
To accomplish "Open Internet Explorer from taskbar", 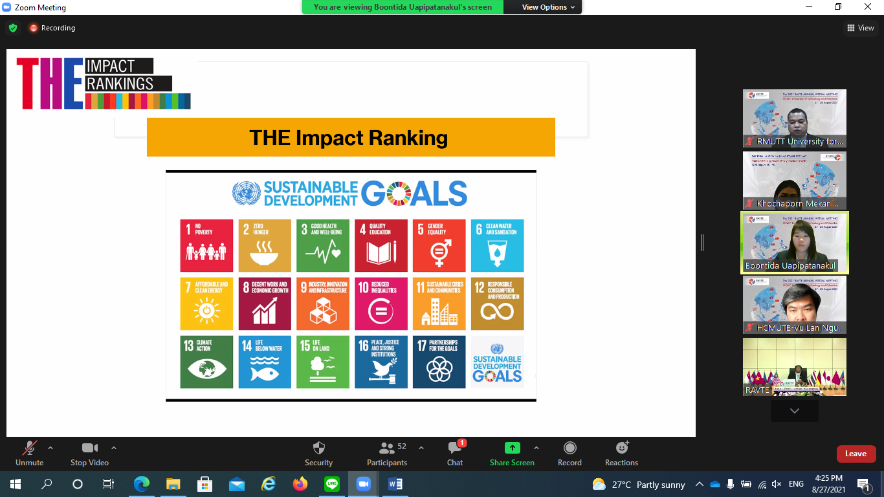I will click(268, 484).
